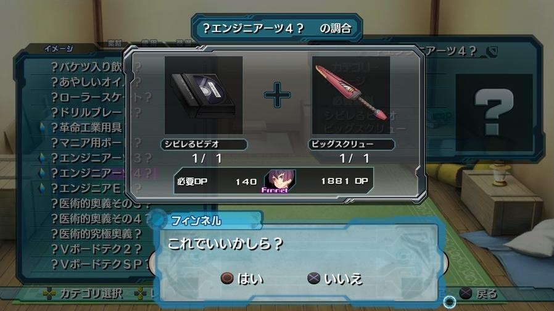Click the cross button icon beside いいえ
The height and width of the screenshot is (311, 554).
coord(313,278)
